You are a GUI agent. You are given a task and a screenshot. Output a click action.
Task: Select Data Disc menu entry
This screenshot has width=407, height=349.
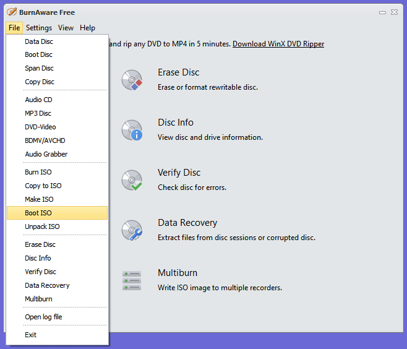coord(39,41)
